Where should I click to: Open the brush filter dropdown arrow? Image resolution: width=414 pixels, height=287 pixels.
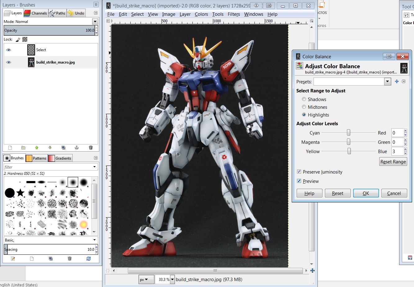tap(95, 167)
